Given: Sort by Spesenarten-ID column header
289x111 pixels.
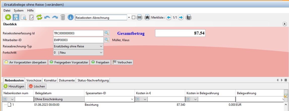Looking at the screenshot, I should click(109, 93).
